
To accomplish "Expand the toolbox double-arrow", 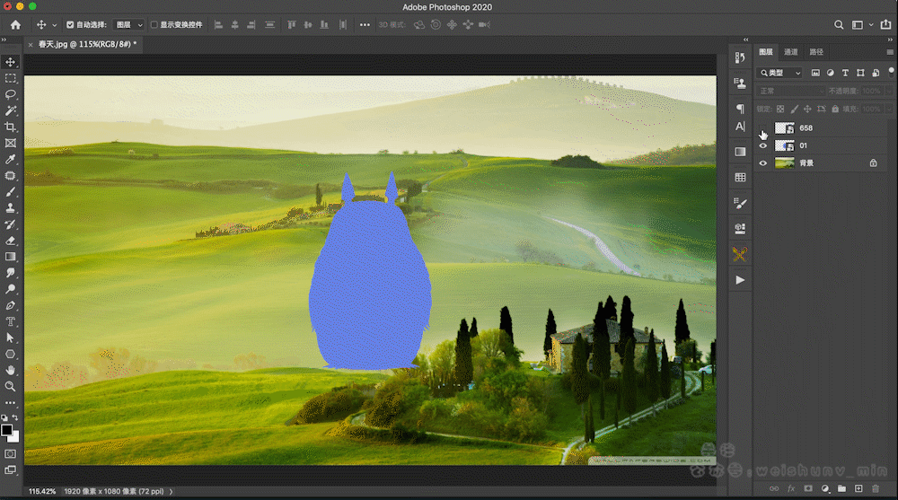I will (x=4, y=39).
